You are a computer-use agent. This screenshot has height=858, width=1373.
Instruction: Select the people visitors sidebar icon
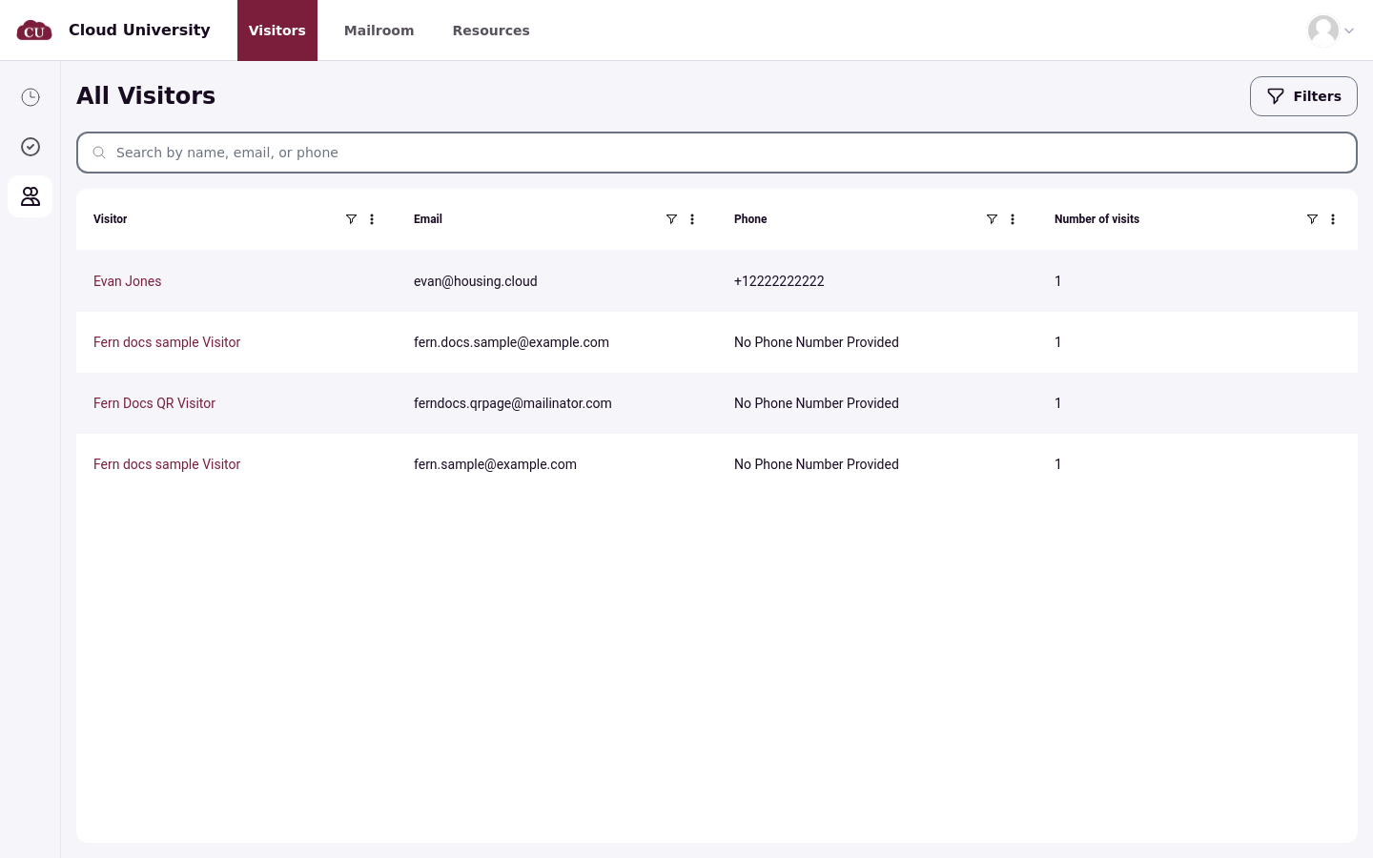point(31,196)
